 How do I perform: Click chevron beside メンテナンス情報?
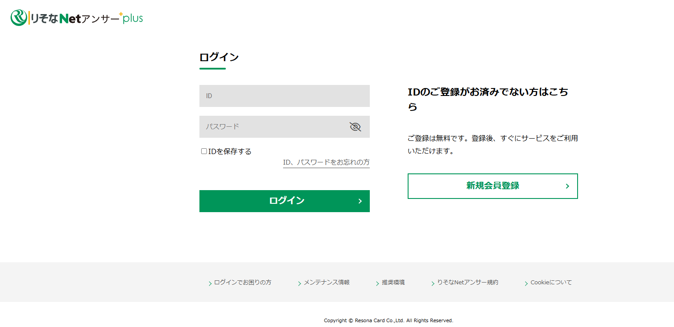[299, 283]
